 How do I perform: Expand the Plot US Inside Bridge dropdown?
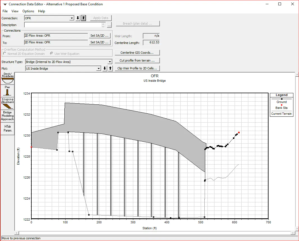(99, 69)
